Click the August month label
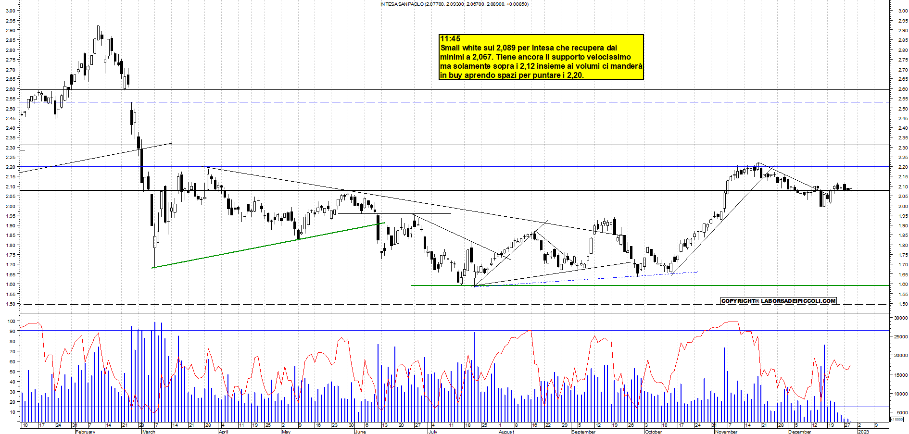 (506, 432)
